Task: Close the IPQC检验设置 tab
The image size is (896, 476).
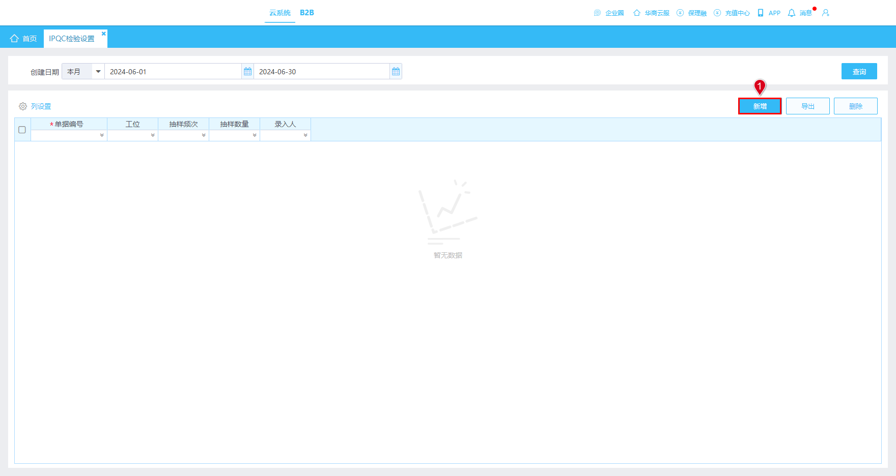Action: pos(103,34)
